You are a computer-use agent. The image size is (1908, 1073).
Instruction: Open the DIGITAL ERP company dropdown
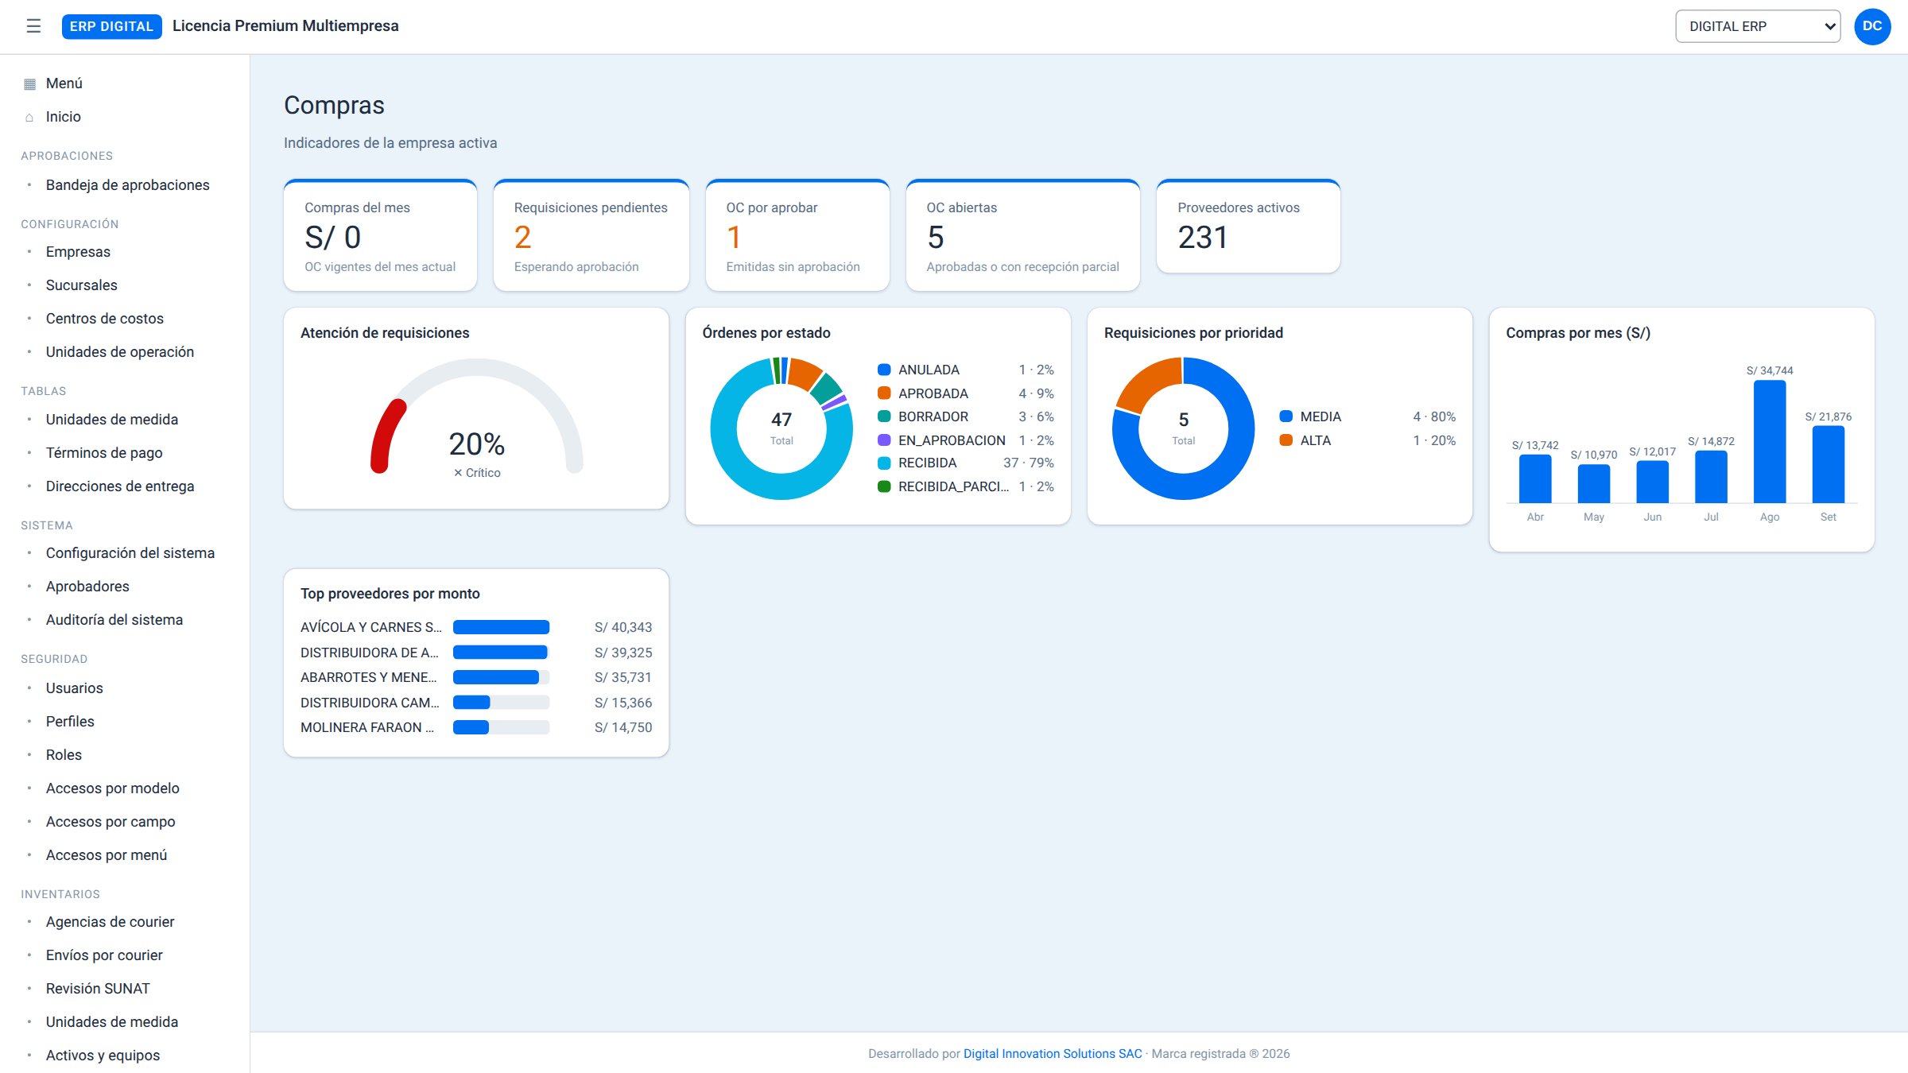pyautogui.click(x=1758, y=26)
